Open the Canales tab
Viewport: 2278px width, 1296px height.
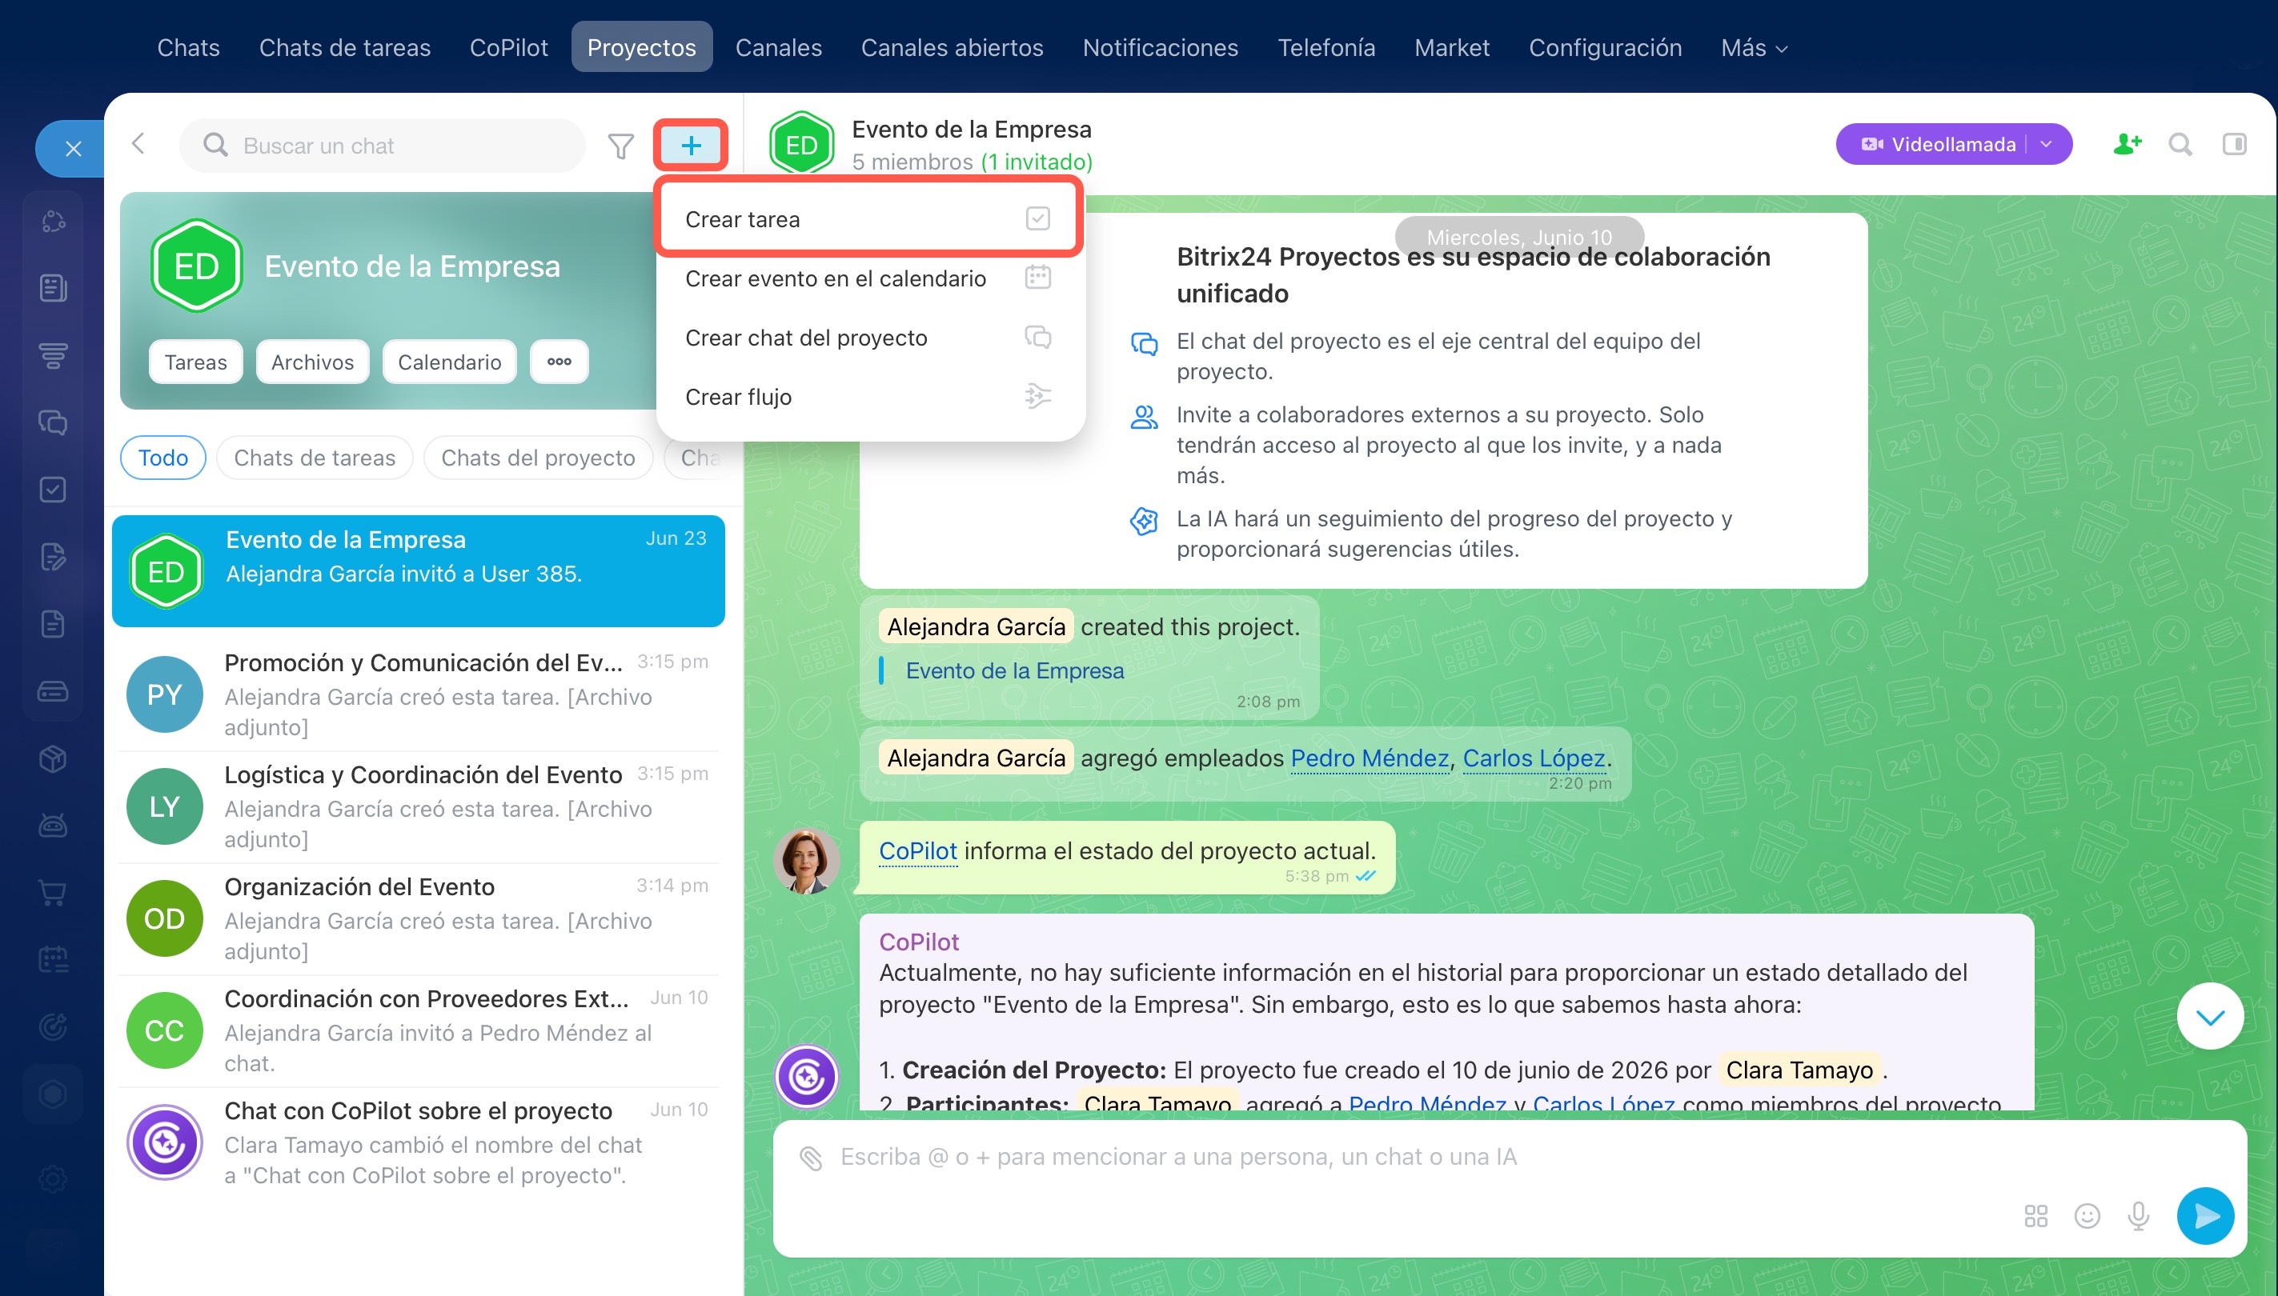[x=778, y=47]
